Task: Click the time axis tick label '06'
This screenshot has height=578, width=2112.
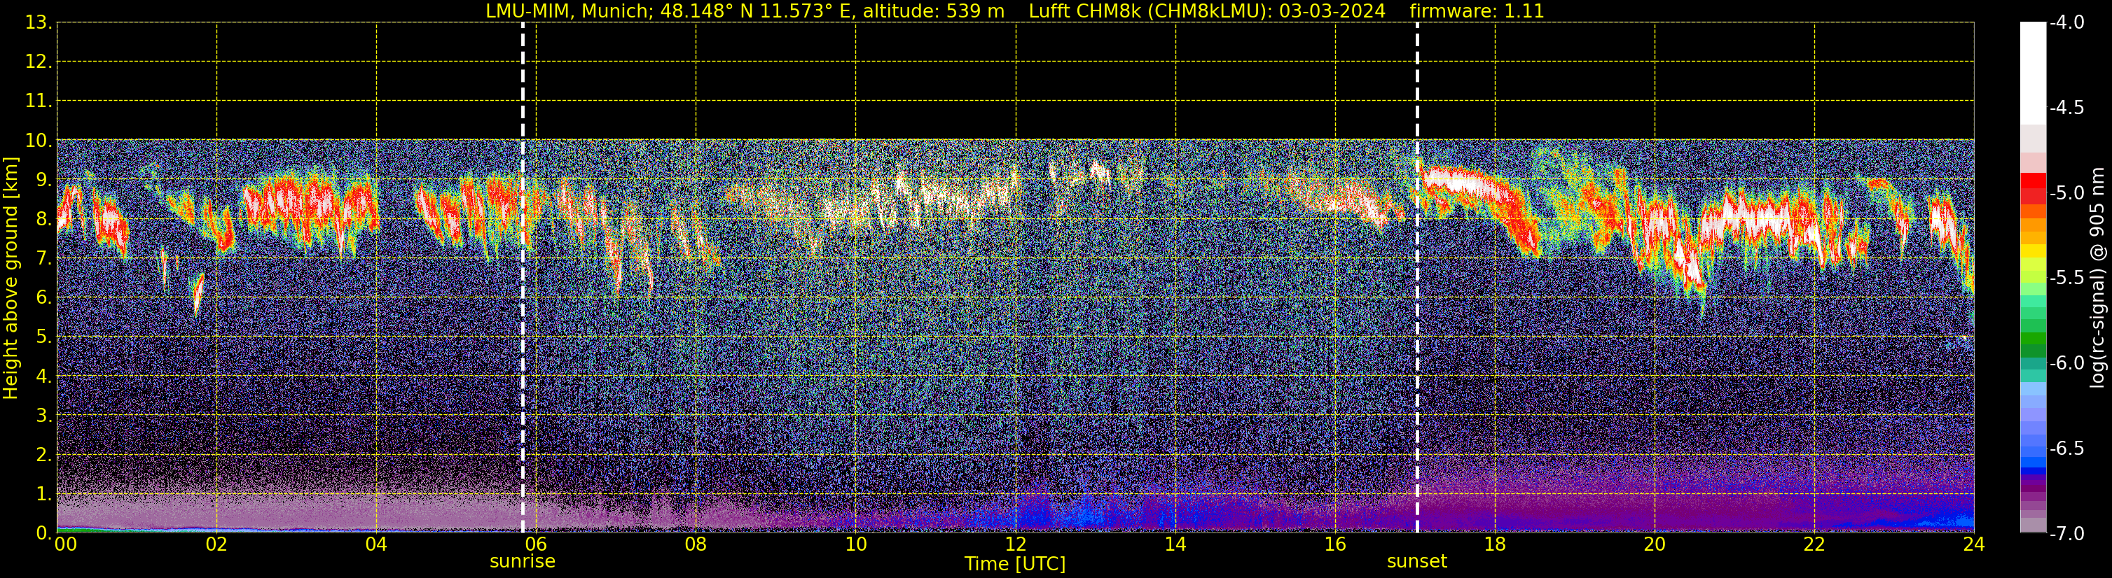Action: [x=536, y=544]
